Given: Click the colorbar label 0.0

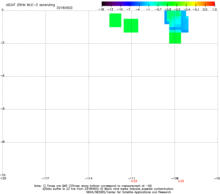Looking at the screenshot, I should [205, 10].
